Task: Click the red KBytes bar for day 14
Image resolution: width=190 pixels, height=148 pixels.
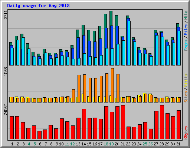Action: pyautogui.click(x=84, y=124)
